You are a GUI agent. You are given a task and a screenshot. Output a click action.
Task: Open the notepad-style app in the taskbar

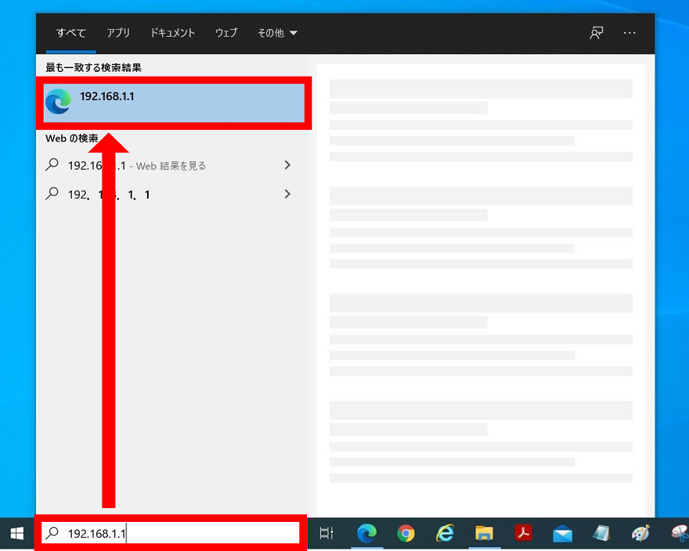601,533
